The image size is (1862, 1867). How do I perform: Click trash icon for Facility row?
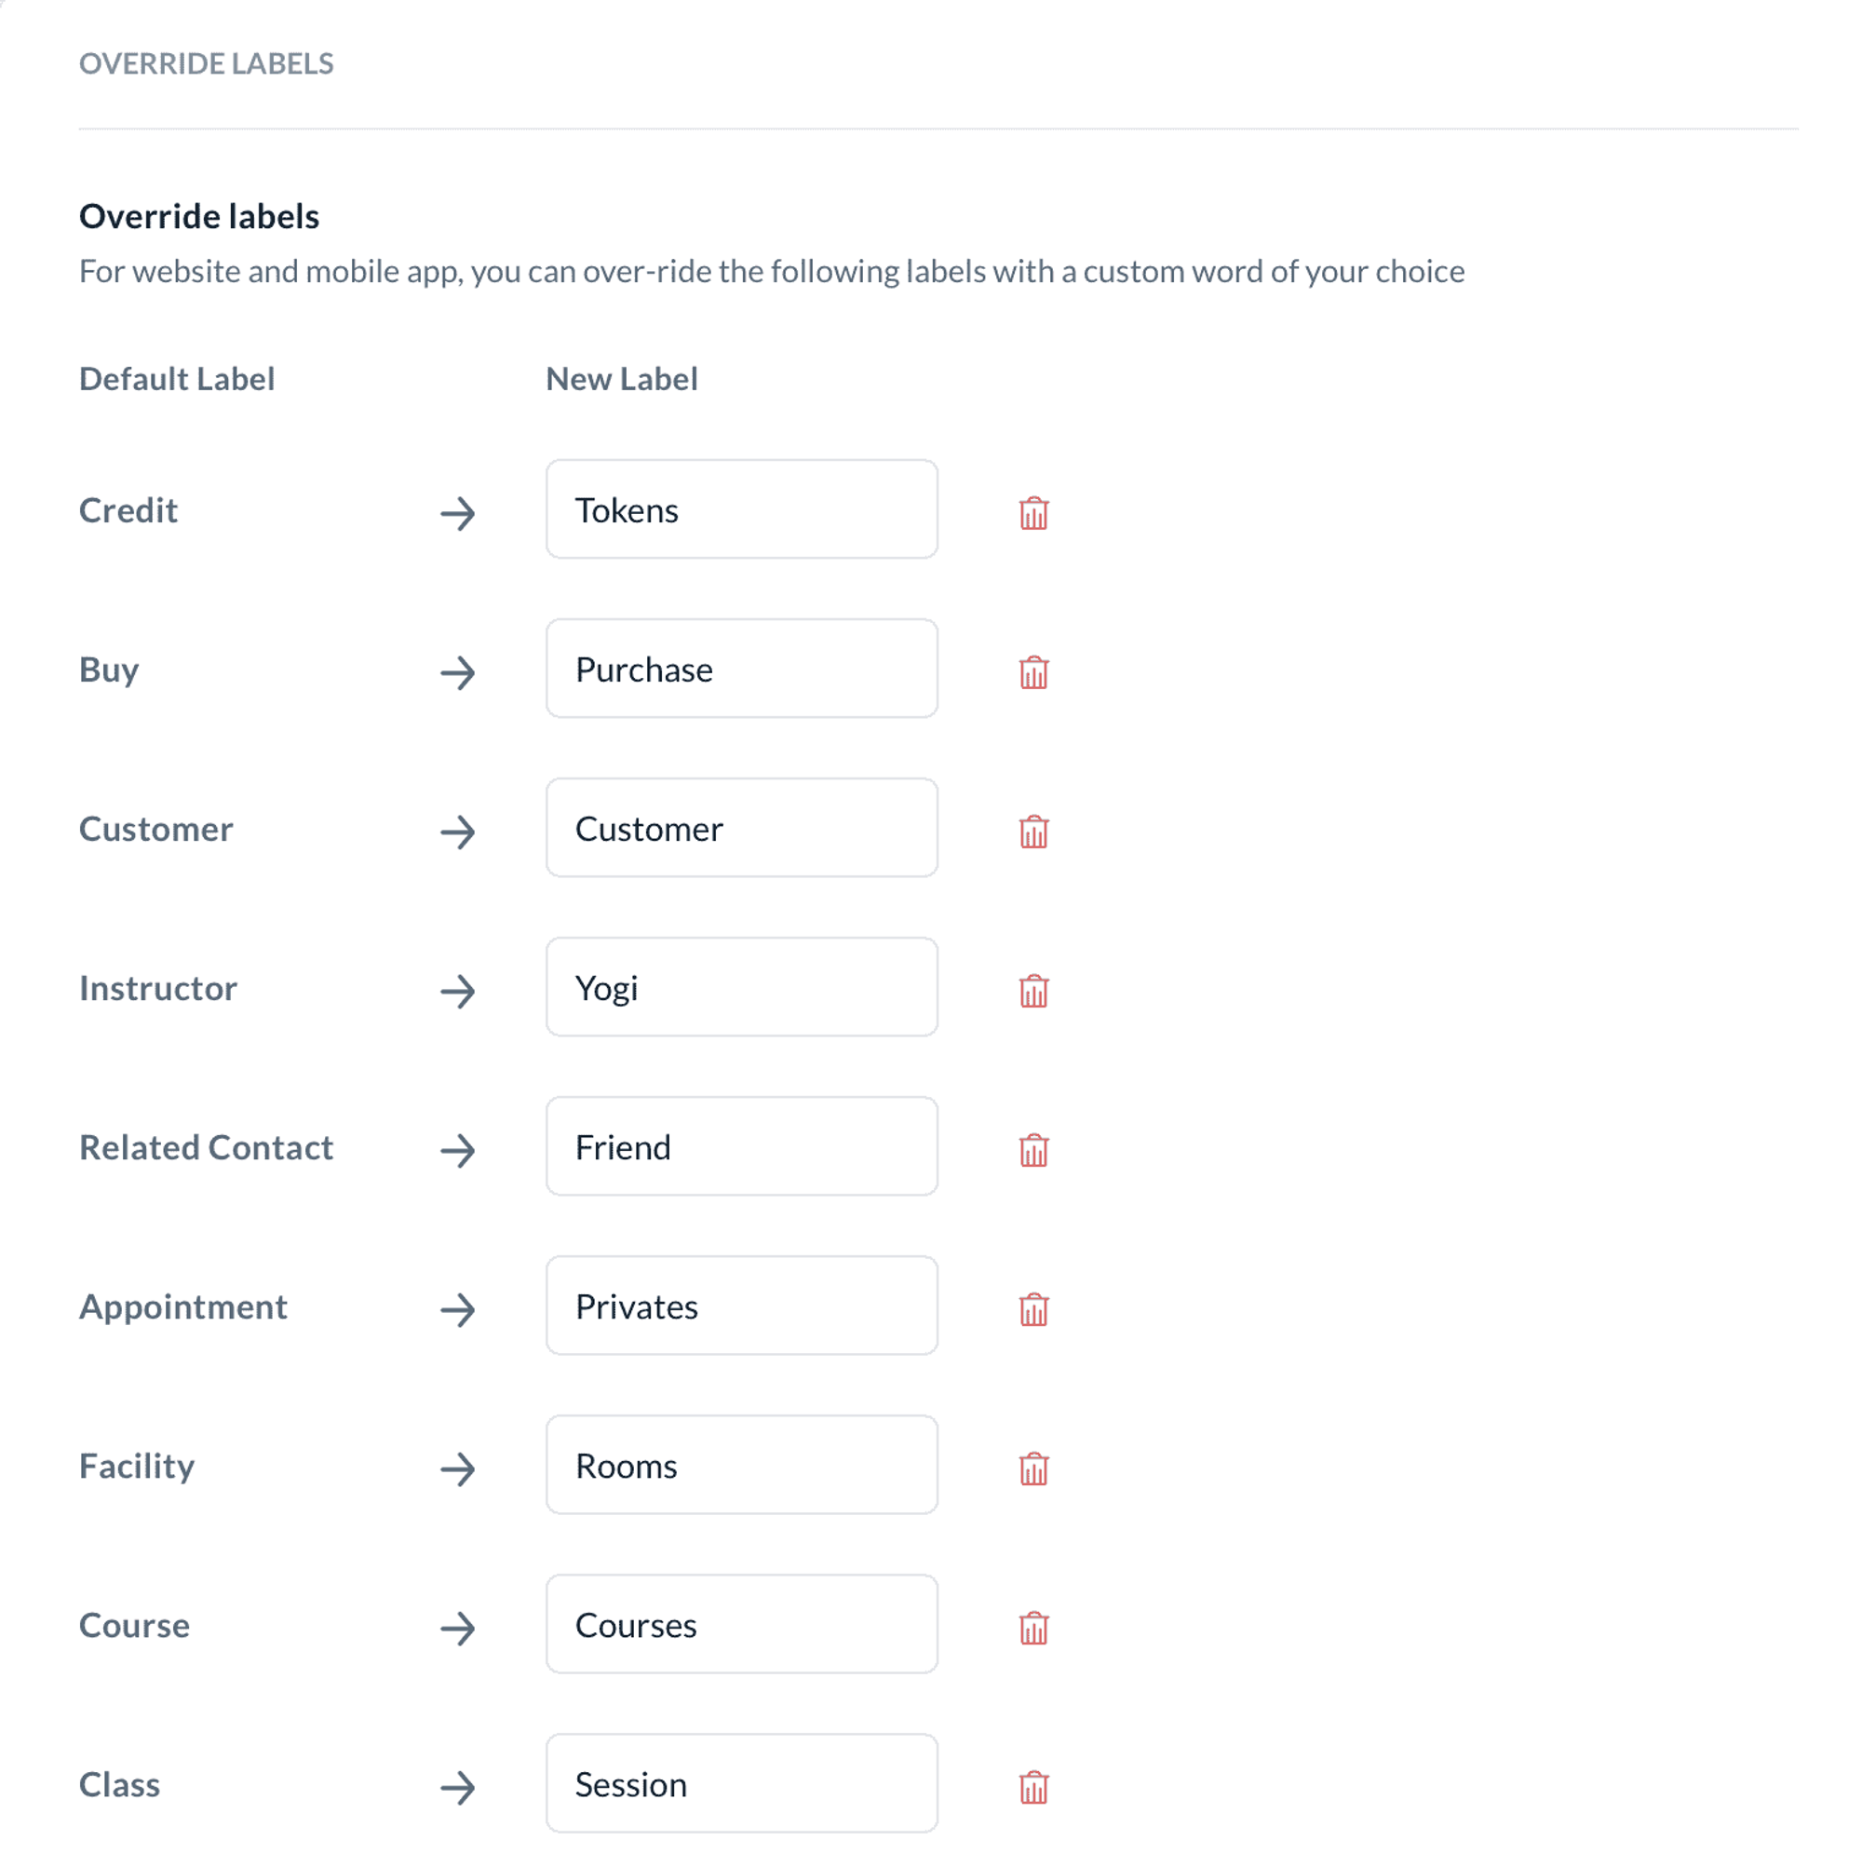1032,1468
